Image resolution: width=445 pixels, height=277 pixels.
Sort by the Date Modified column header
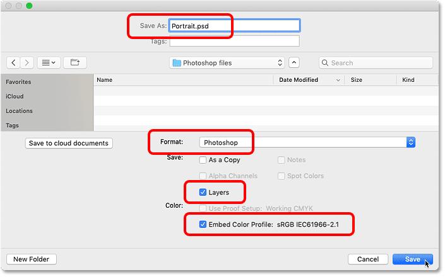pos(299,80)
